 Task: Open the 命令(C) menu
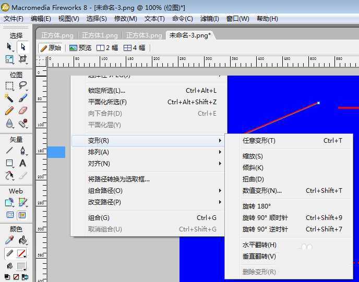(x=183, y=19)
